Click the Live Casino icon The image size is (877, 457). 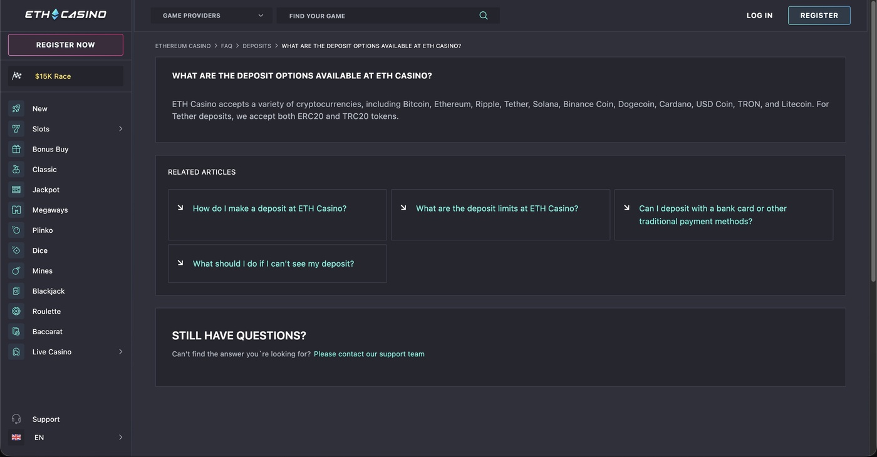pos(16,352)
